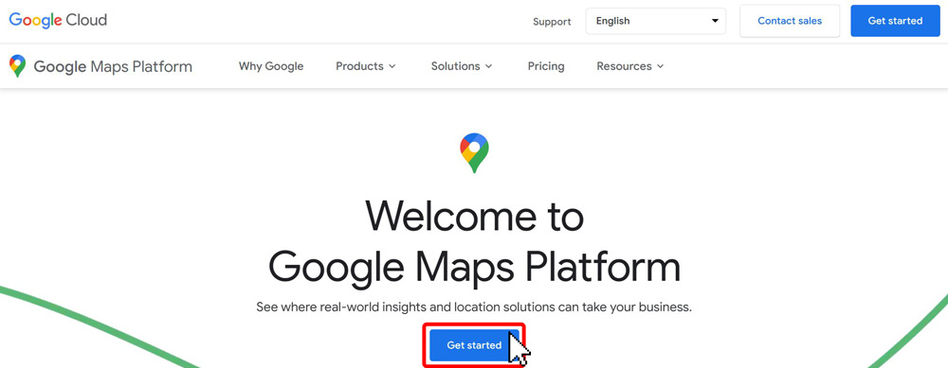
Task: Click the Google Maps Platform pin logo in navbar
Action: click(x=17, y=66)
